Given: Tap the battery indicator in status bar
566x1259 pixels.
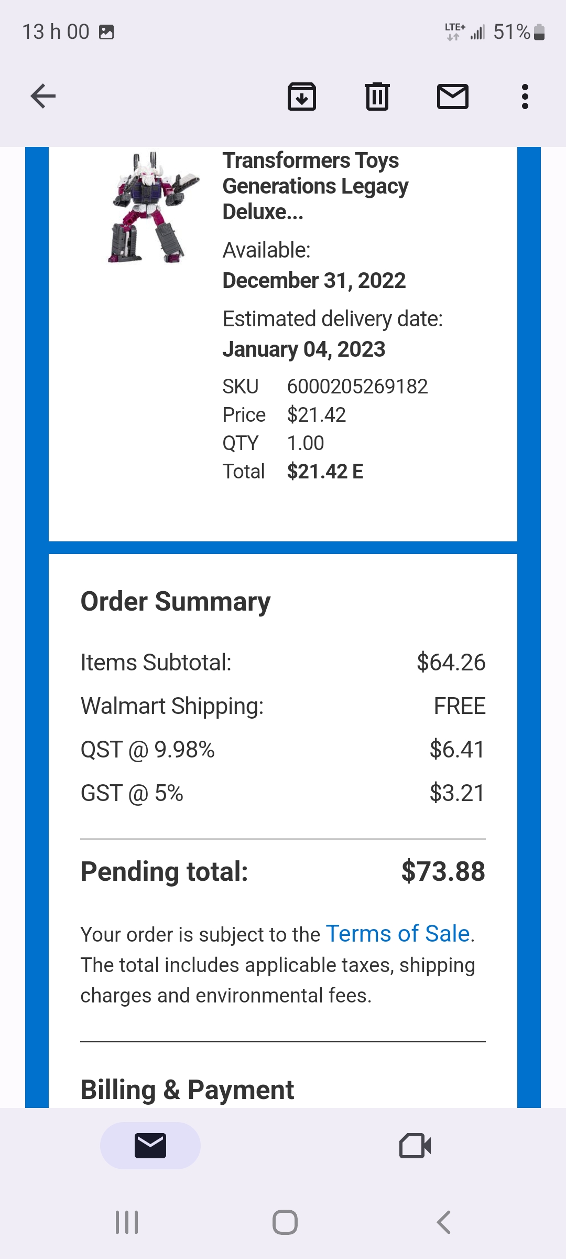Looking at the screenshot, I should [x=539, y=32].
